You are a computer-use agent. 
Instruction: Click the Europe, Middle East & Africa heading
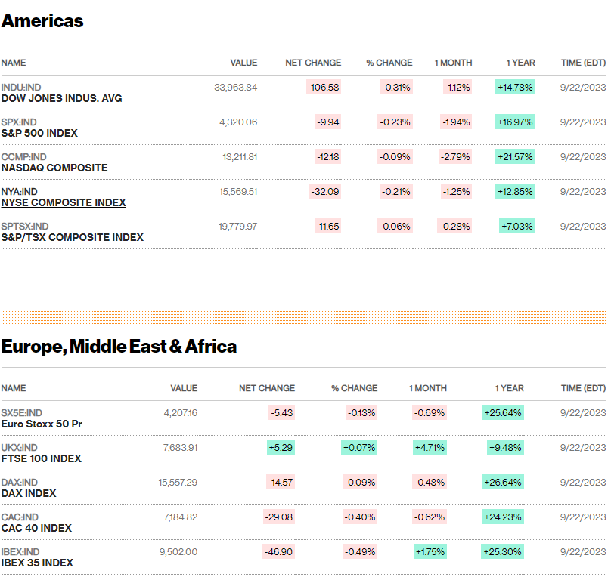[x=119, y=347]
